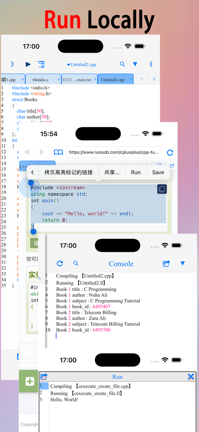This screenshot has height=432, width=199.
Task: Select Save in the context menu
Action: 158,173
